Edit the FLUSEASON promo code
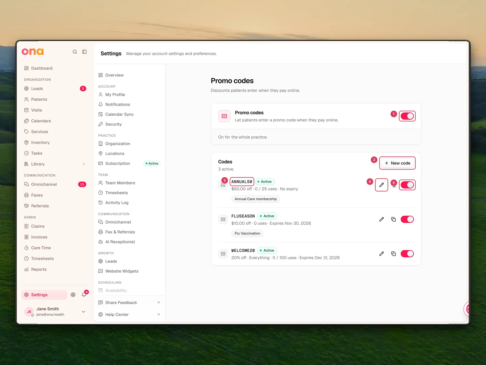This screenshot has width=486, height=365. coord(381,219)
